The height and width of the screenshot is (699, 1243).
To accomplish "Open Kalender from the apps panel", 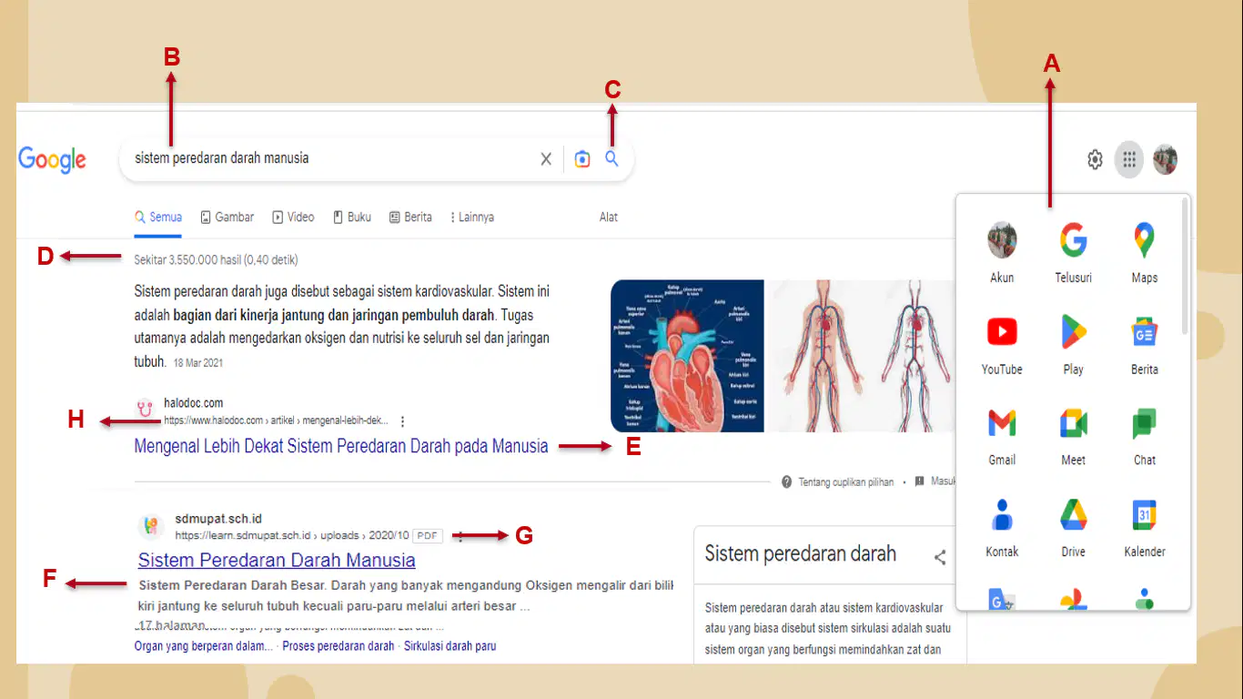I will 1145,527.
